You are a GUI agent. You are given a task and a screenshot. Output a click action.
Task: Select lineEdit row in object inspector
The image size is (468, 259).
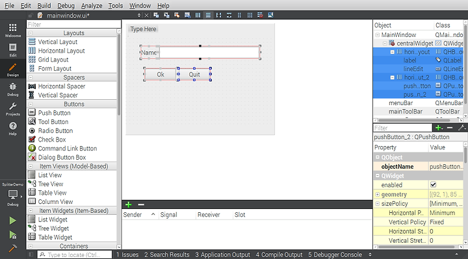coord(418,69)
